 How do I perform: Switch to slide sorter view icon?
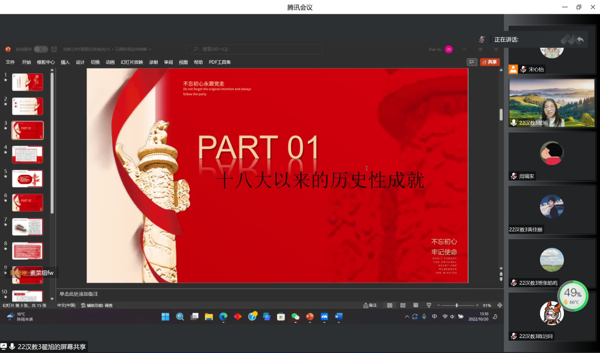click(x=402, y=305)
